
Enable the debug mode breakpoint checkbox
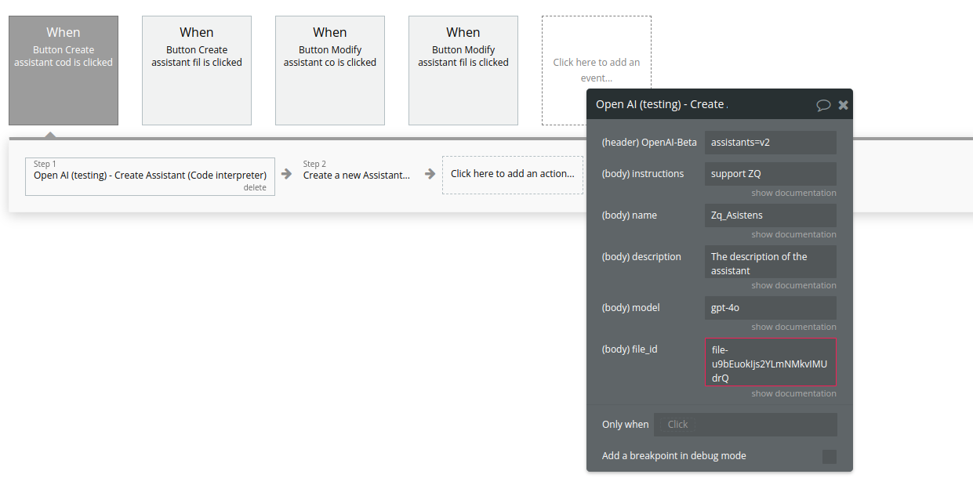tap(830, 457)
